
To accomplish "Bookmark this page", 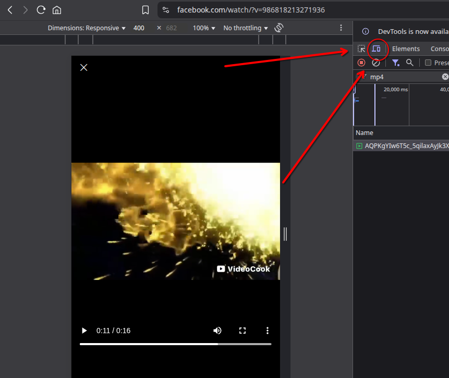I will [x=145, y=10].
